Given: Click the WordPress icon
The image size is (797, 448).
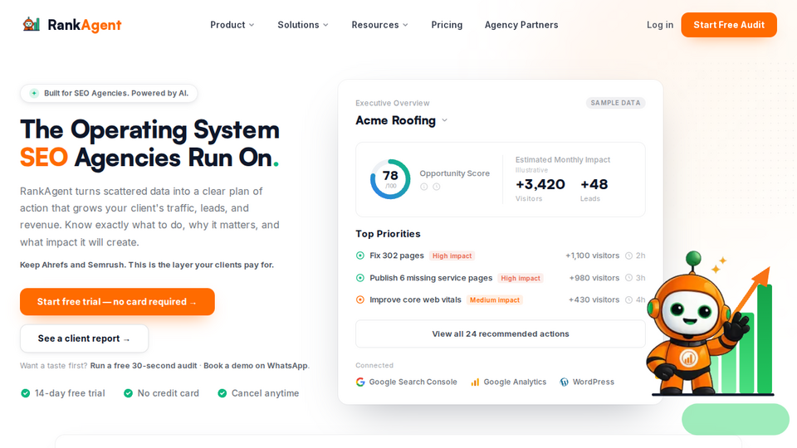Looking at the screenshot, I should click(x=565, y=382).
